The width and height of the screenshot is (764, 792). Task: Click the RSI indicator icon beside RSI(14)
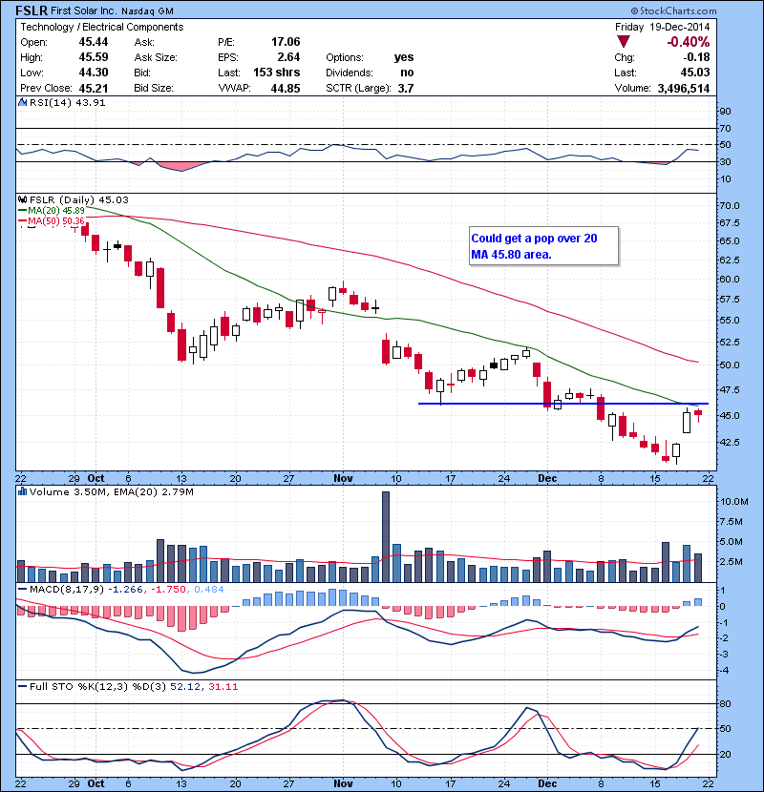coord(23,102)
